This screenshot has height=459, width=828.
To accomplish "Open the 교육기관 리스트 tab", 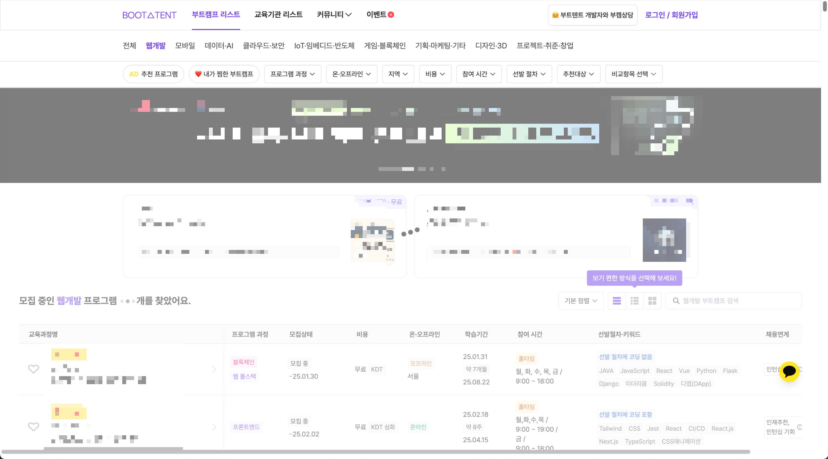I will pos(278,14).
